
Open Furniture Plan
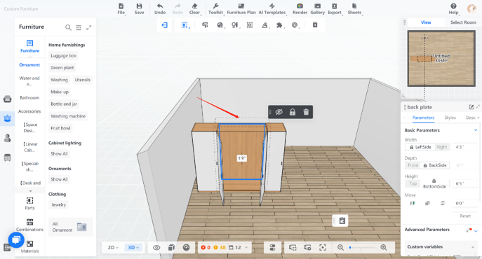[x=241, y=9]
